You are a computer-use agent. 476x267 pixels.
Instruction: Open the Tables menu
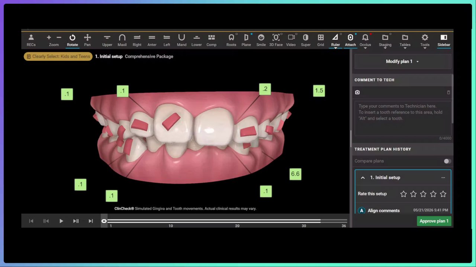pyautogui.click(x=405, y=41)
